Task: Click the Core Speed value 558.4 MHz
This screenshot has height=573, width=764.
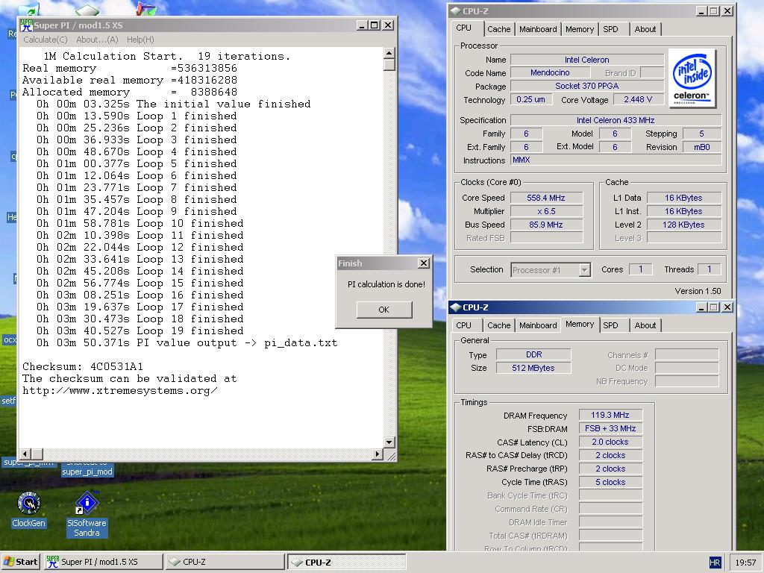Action: (x=545, y=198)
